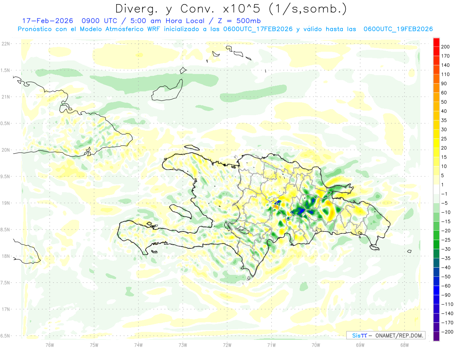Click the '5' color scale value
Screen dimensions: 454x350
click(x=443, y=176)
